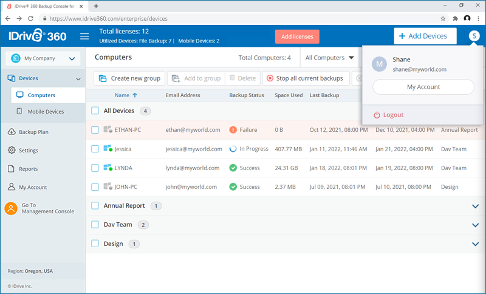Open the All Computers filter dropdown
486x294 pixels.
pos(329,58)
